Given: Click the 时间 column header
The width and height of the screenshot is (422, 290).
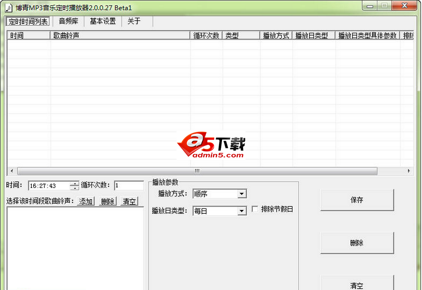Looking at the screenshot, I should [28, 36].
